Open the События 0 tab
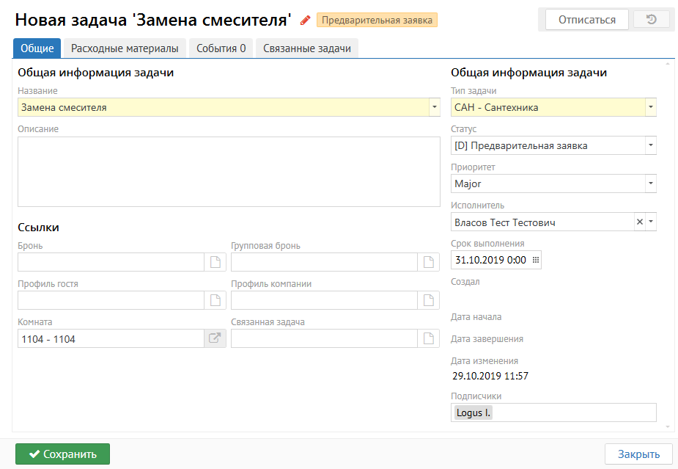The image size is (678, 469). [221, 48]
